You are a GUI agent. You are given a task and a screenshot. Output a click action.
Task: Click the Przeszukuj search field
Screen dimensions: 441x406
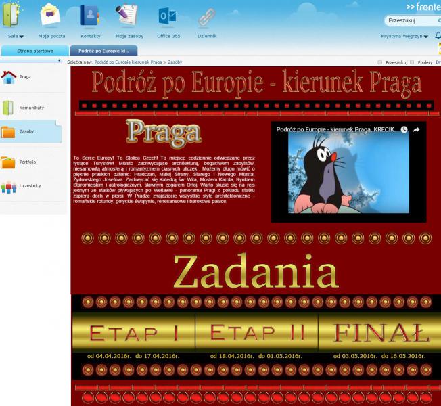[412, 20]
